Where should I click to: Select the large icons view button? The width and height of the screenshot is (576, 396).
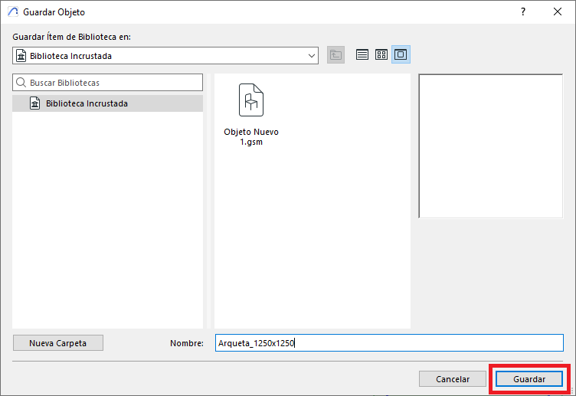pos(401,55)
